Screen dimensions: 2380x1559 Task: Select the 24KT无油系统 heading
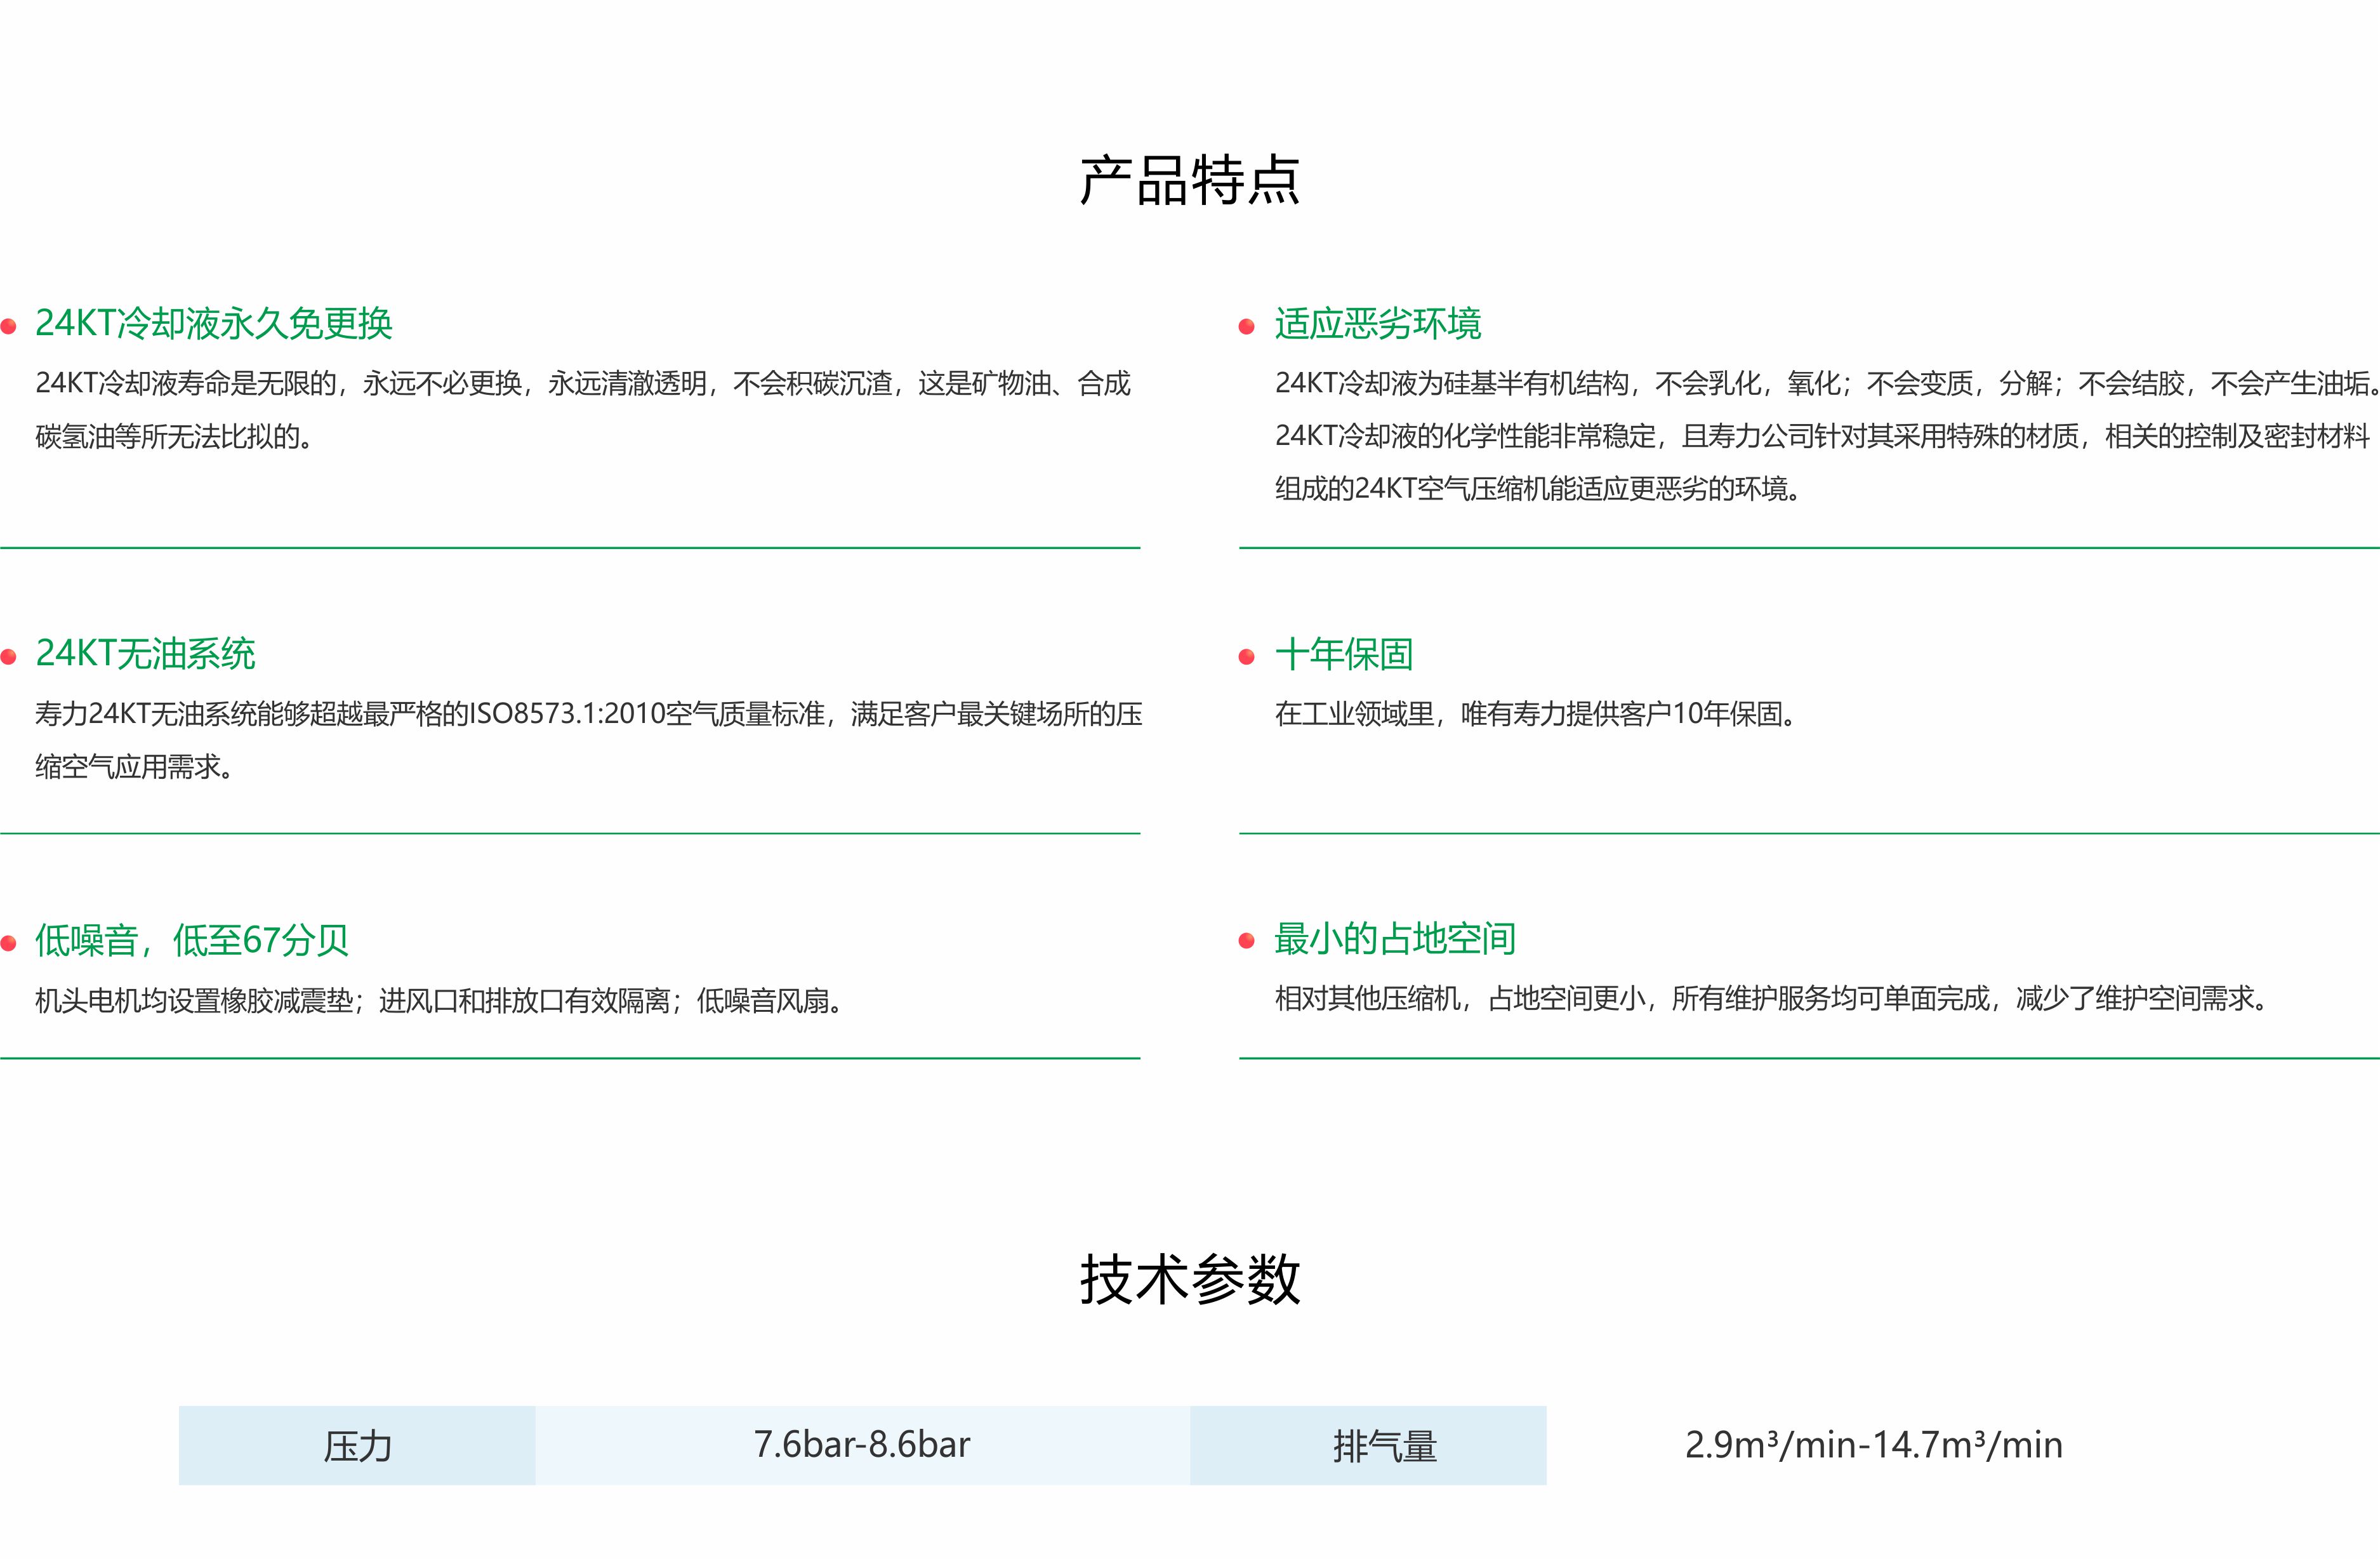145,654
